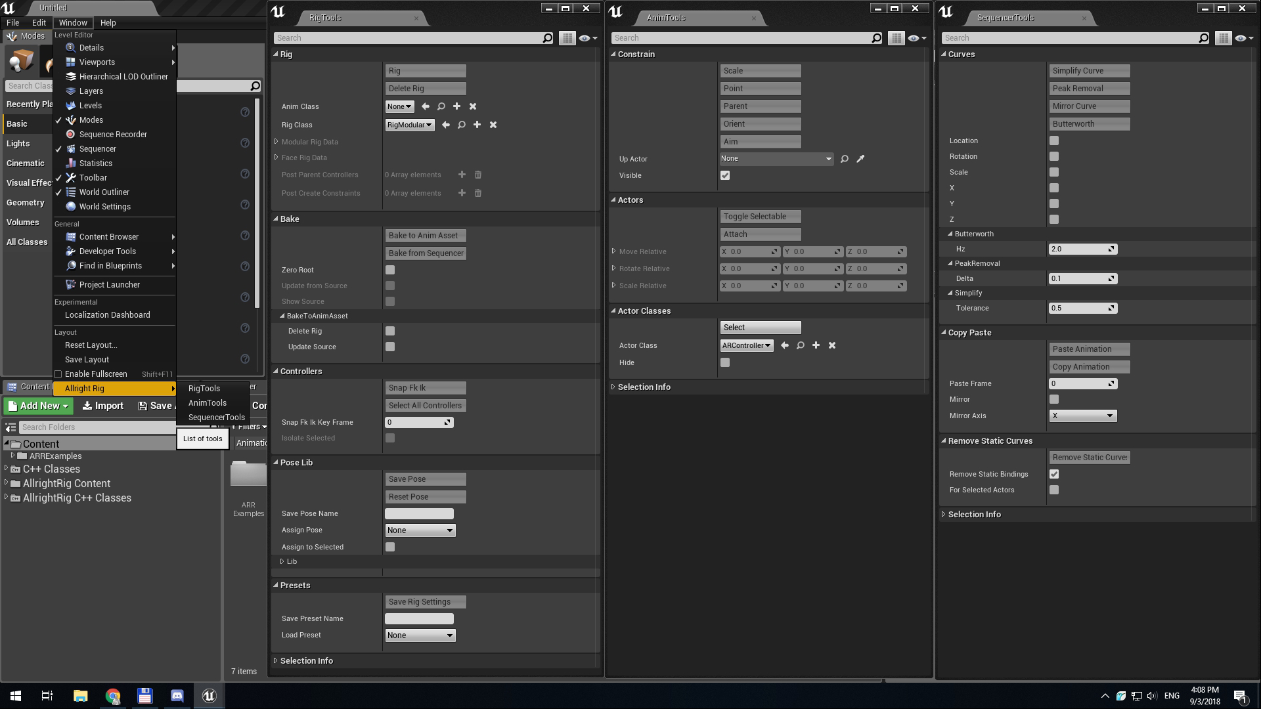Viewport: 1261px width, 709px height.
Task: Open the Window menu
Action: click(x=73, y=22)
